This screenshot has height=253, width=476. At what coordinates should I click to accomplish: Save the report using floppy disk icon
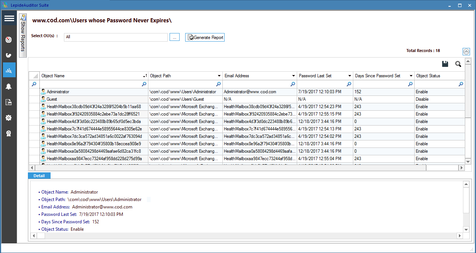point(445,64)
